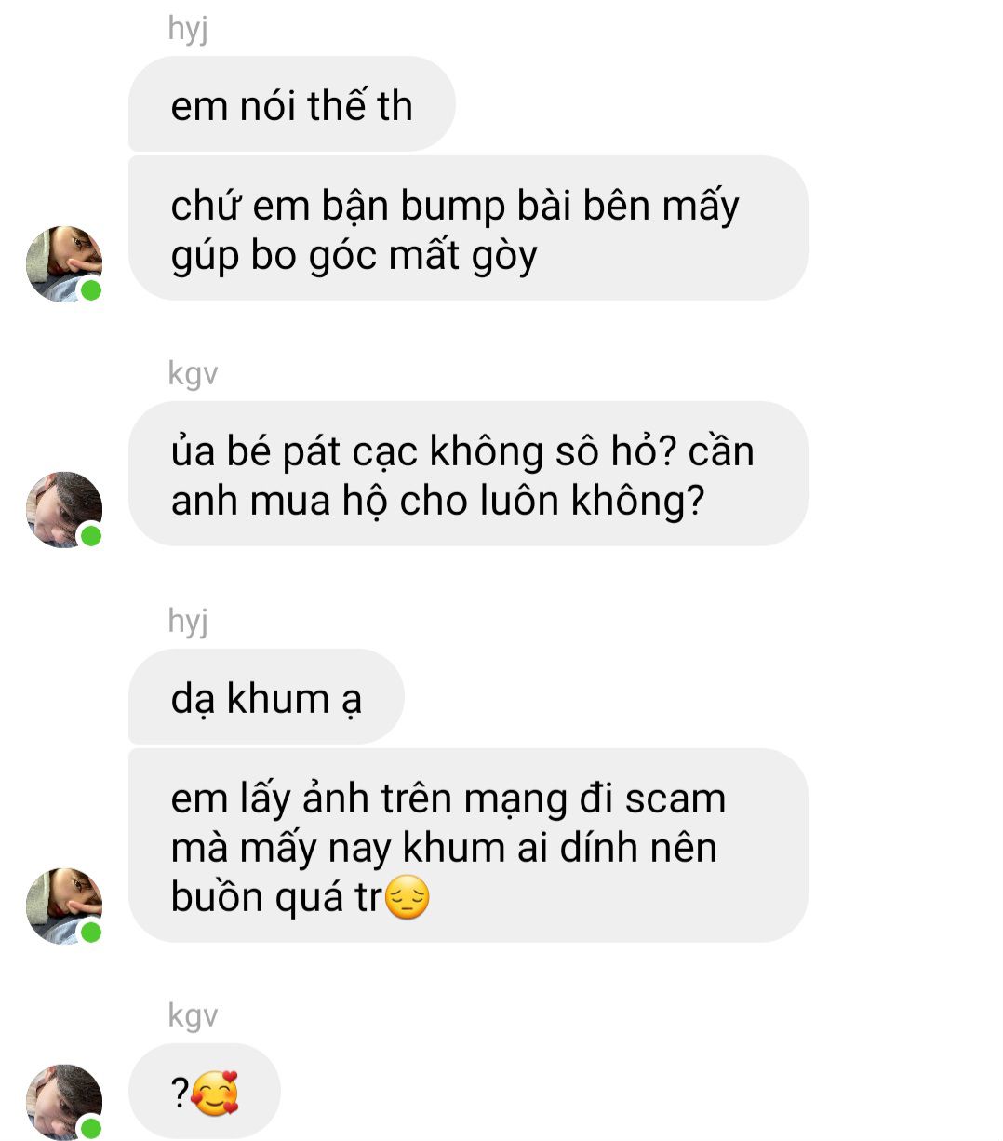
Task: Select the 'dạ khum ạ' message bubble
Action: (266, 697)
